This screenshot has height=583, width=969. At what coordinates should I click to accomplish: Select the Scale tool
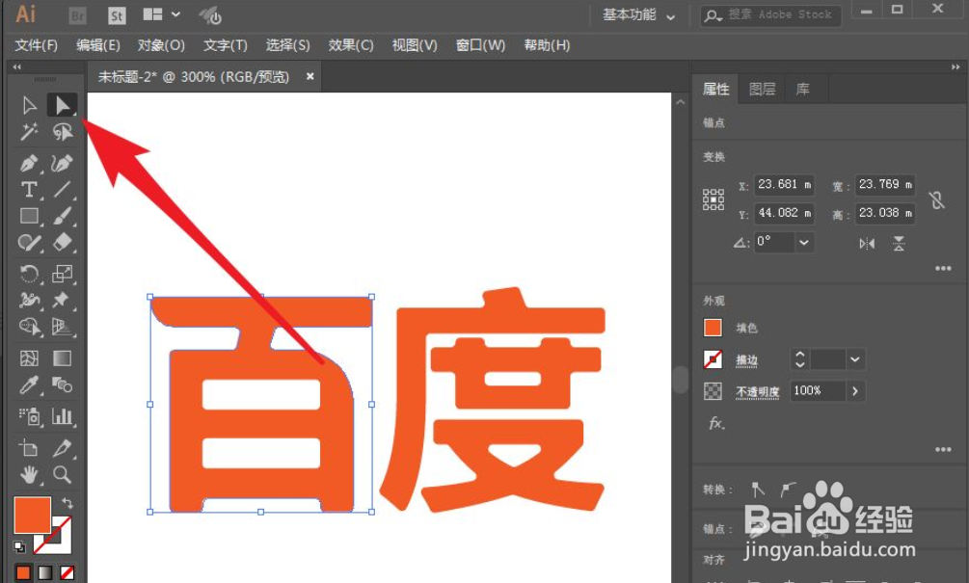coord(62,274)
